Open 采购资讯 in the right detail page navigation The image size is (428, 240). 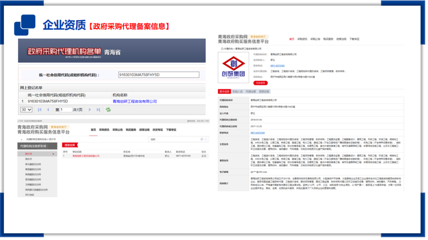coord(302,39)
